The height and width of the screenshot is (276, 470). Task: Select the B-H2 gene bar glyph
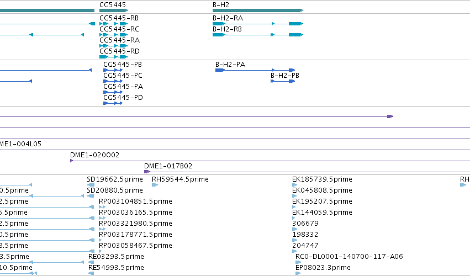[258, 10]
